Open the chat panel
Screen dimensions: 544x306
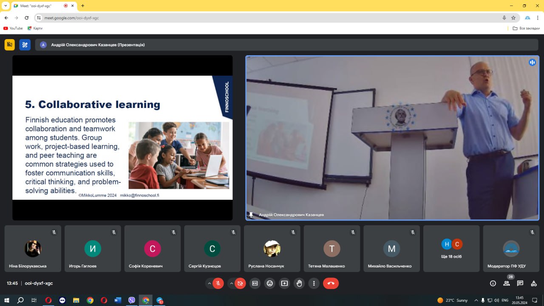pyautogui.click(x=520, y=283)
